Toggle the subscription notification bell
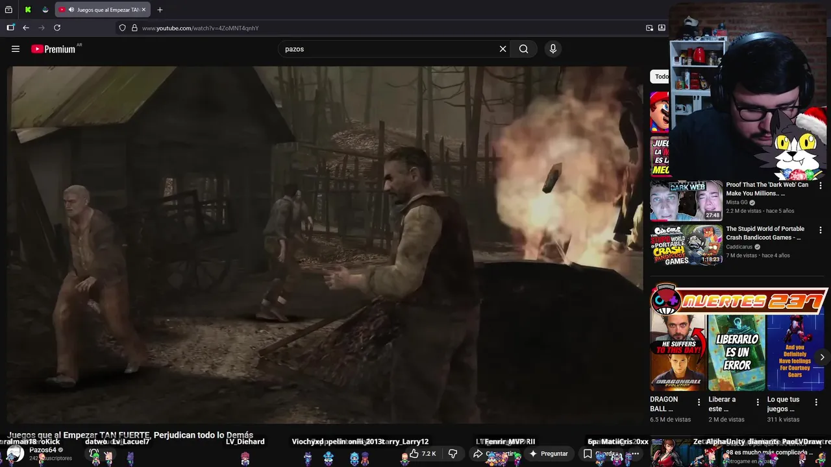Image resolution: width=831 pixels, height=467 pixels. pyautogui.click(x=94, y=453)
